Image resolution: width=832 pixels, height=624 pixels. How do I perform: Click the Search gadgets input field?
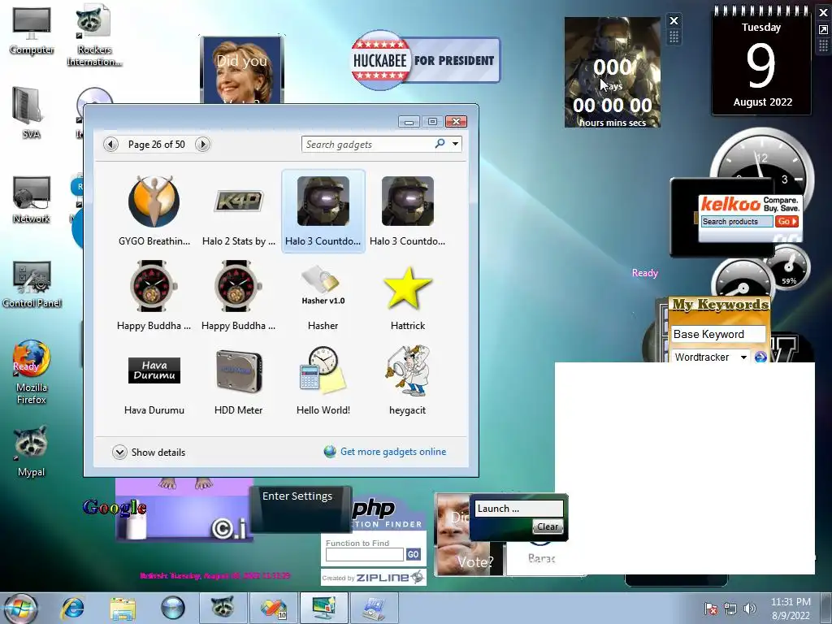[x=367, y=145]
